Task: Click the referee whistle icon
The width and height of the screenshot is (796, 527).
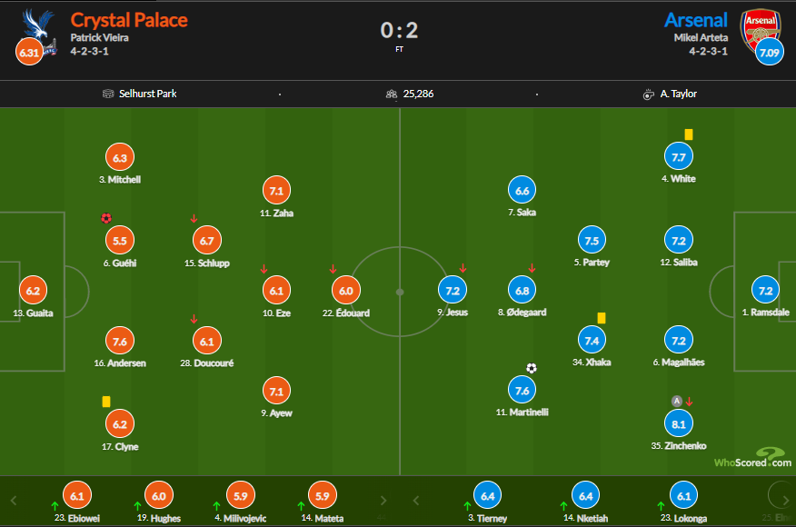Action: click(649, 94)
